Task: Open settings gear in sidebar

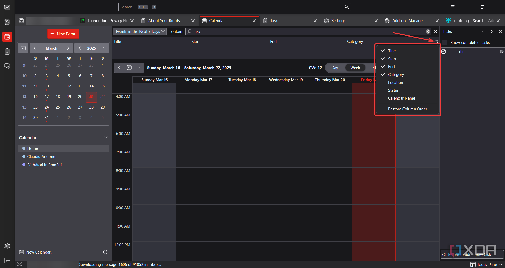Action: point(7,246)
